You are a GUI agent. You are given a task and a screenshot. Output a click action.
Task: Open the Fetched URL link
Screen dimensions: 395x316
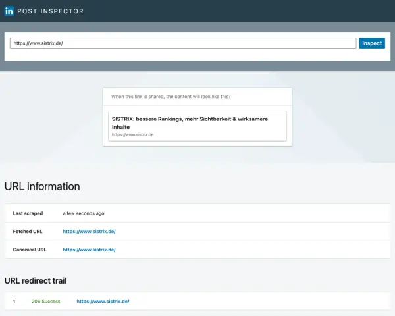[x=89, y=231]
